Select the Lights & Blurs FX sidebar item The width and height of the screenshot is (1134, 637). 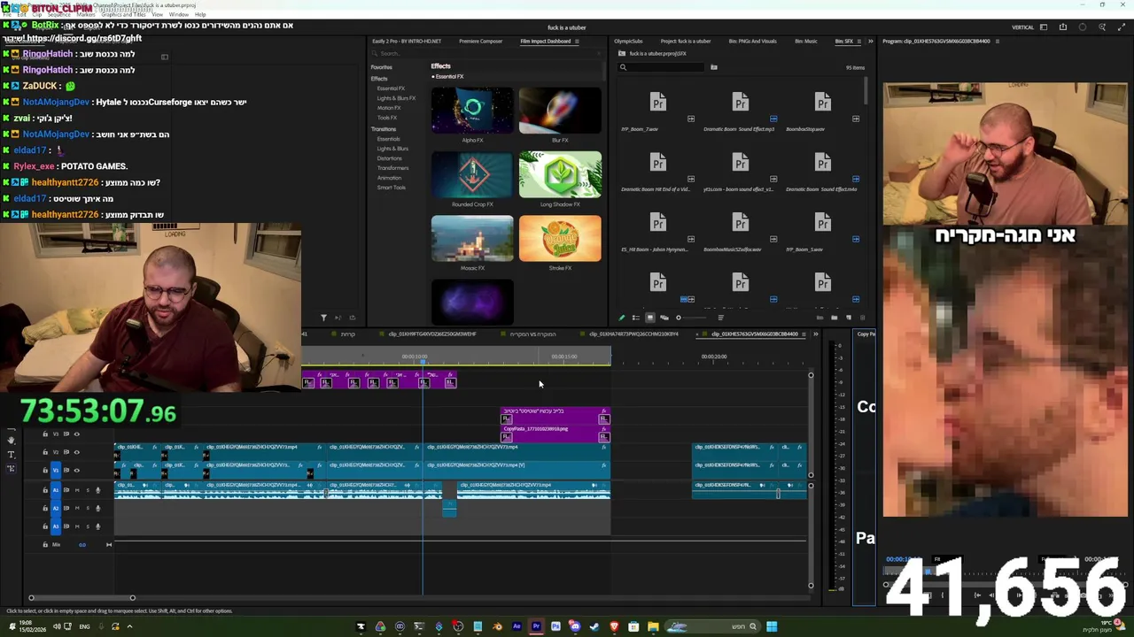396,98
